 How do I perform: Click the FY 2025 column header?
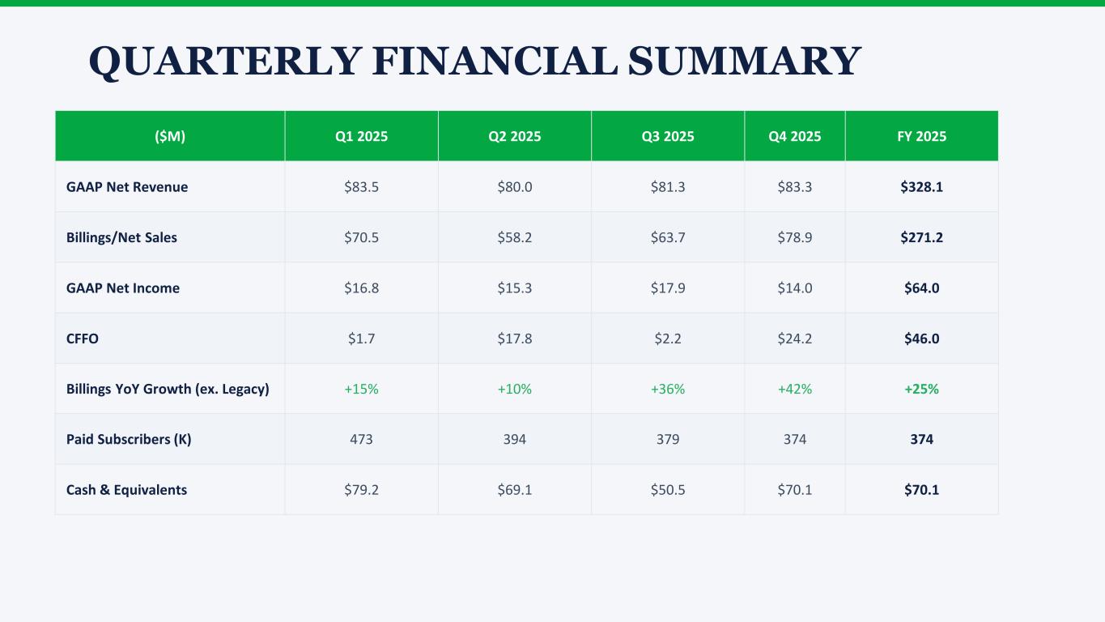[x=921, y=136]
